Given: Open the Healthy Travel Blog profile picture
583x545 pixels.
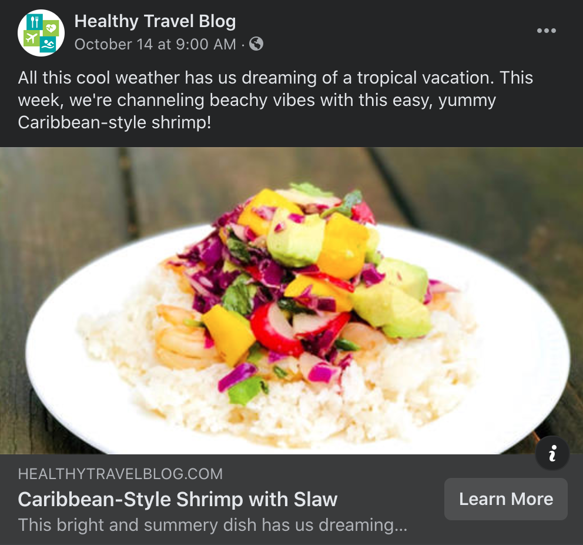Looking at the screenshot, I should [x=41, y=33].
